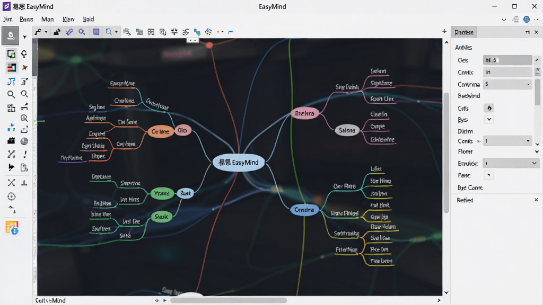
Task: Click the blue curly branch icon in left toolbar
Action: click(x=11, y=82)
